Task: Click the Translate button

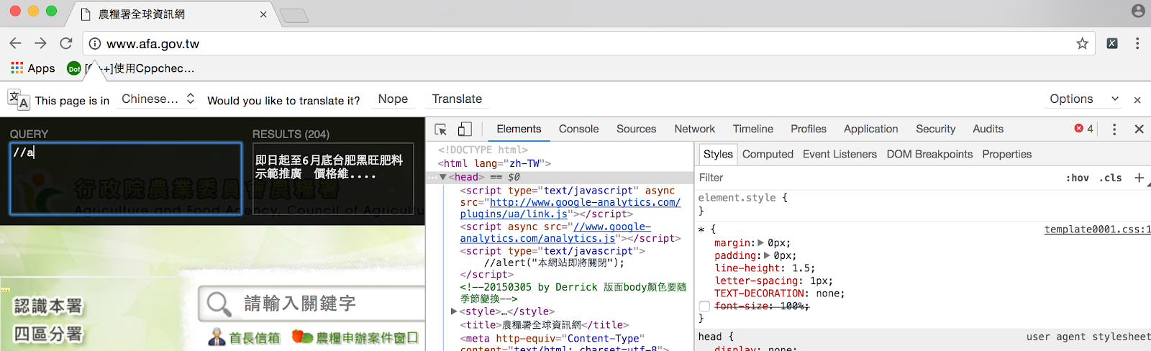Action: click(x=457, y=99)
